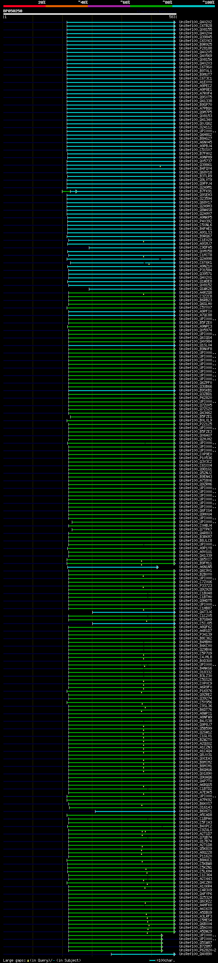Click label UniRef100_Q41340

click(195, 120)
